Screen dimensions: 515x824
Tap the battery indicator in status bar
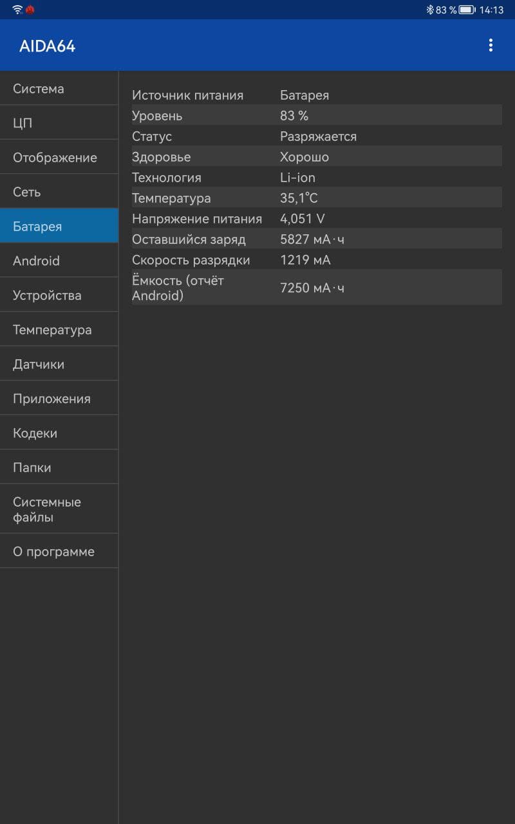(x=467, y=10)
